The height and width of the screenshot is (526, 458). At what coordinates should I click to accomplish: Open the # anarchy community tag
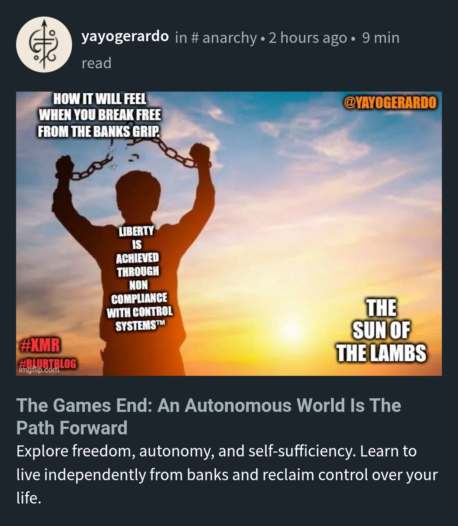coord(224,38)
